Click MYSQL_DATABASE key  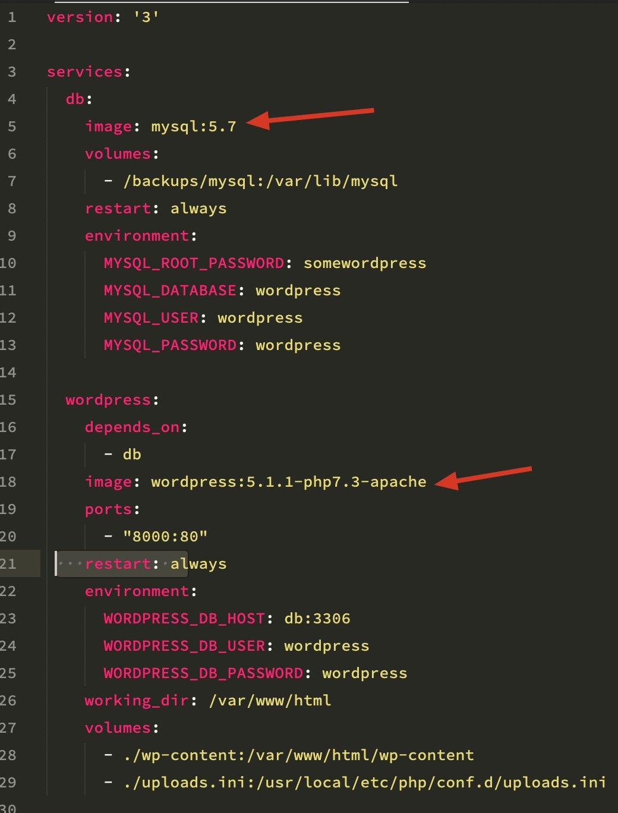170,291
